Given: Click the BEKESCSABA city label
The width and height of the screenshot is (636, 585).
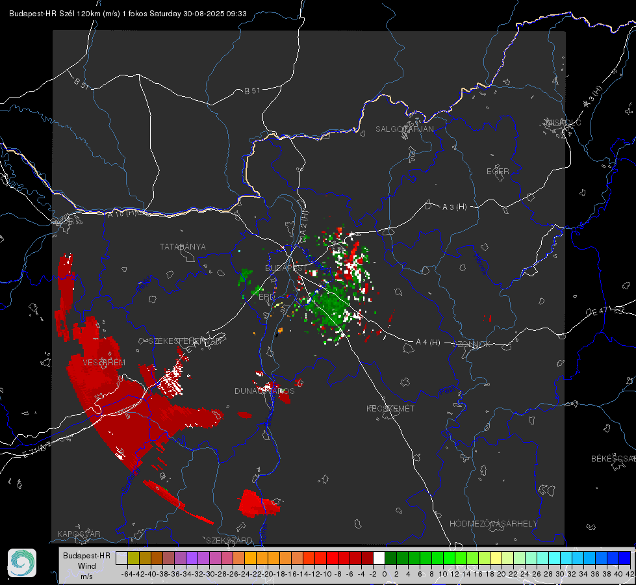Looking at the screenshot, I should pos(613,459).
